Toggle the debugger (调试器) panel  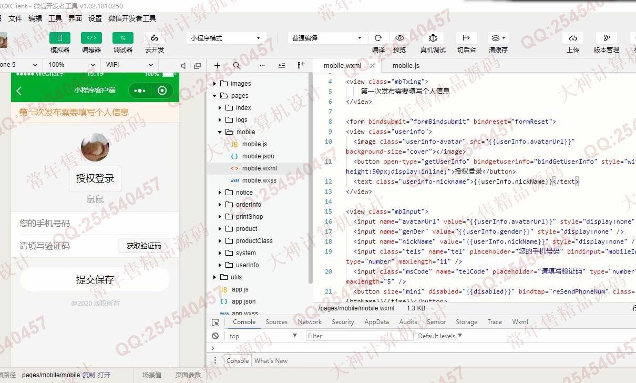click(123, 38)
